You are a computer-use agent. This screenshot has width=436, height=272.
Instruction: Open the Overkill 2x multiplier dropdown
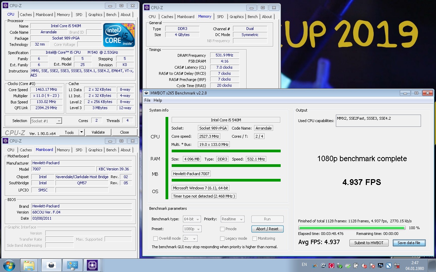coord(190,238)
